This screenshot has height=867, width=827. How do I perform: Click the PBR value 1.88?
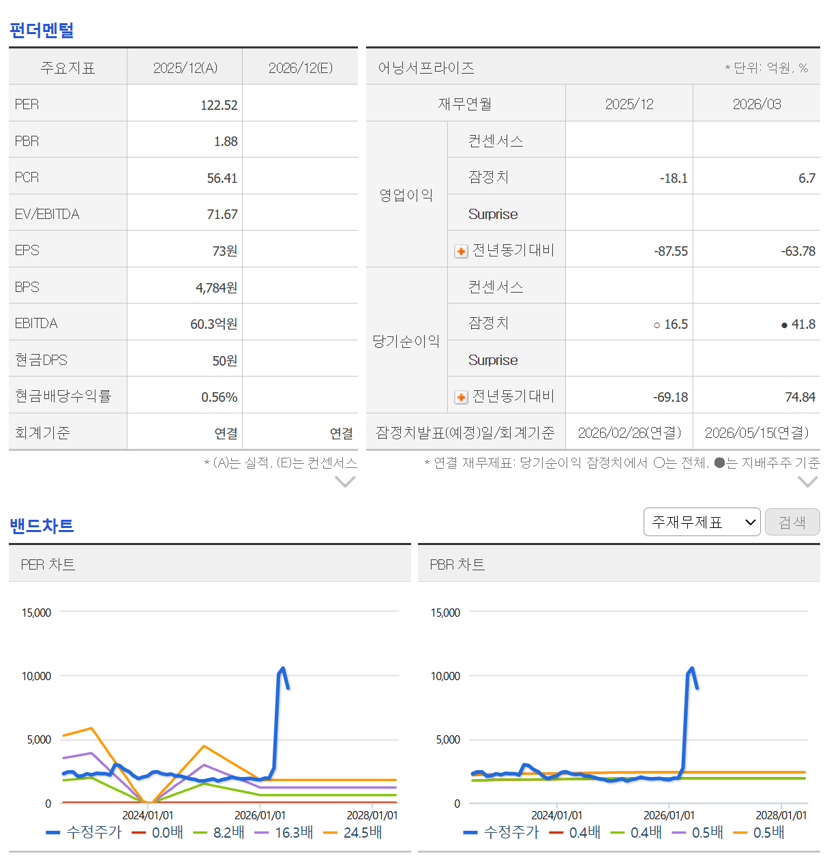[226, 141]
